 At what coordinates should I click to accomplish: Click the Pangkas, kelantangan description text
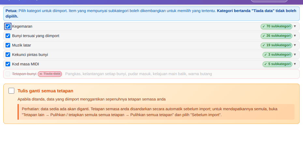point(138,74)
